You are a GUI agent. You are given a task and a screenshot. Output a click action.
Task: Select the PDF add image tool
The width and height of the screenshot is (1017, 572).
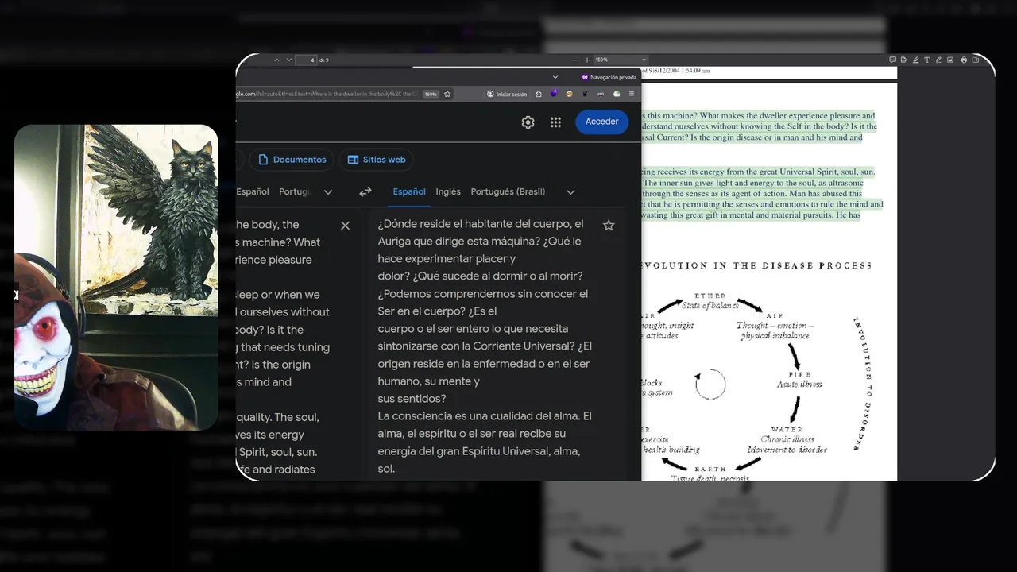(950, 60)
